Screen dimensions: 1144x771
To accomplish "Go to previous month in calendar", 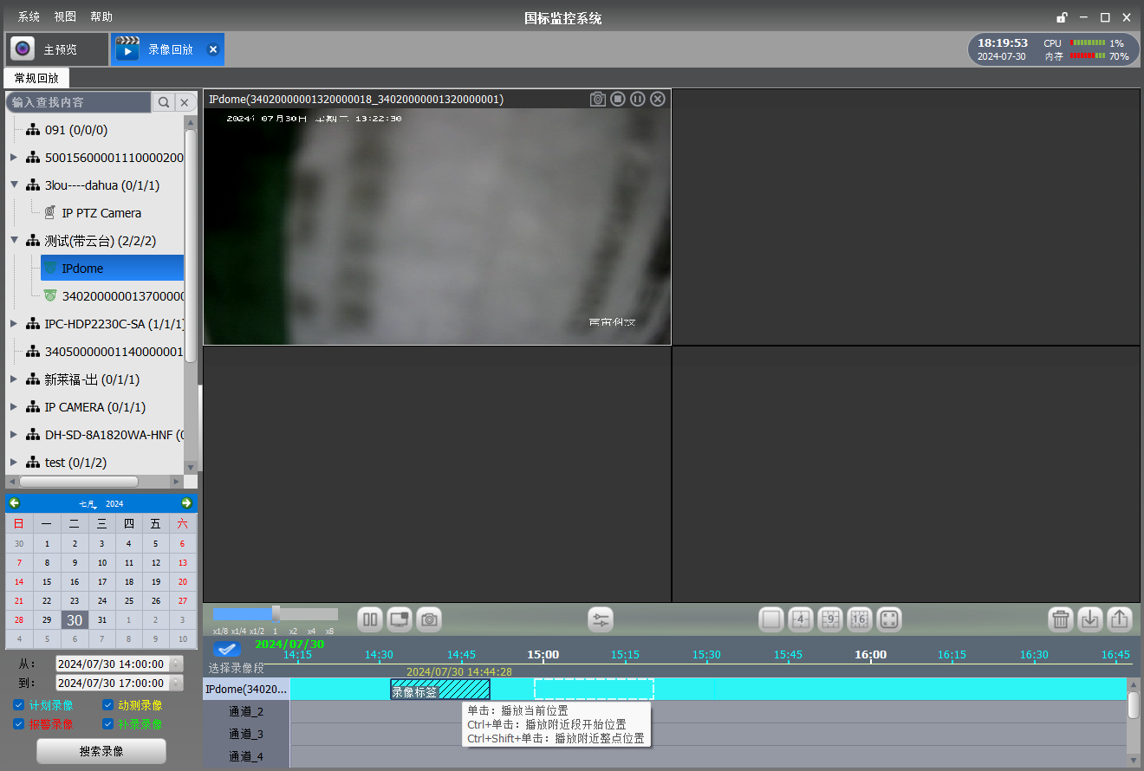I will pyautogui.click(x=15, y=503).
